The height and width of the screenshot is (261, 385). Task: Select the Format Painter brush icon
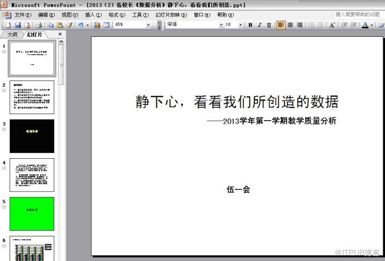(70, 25)
